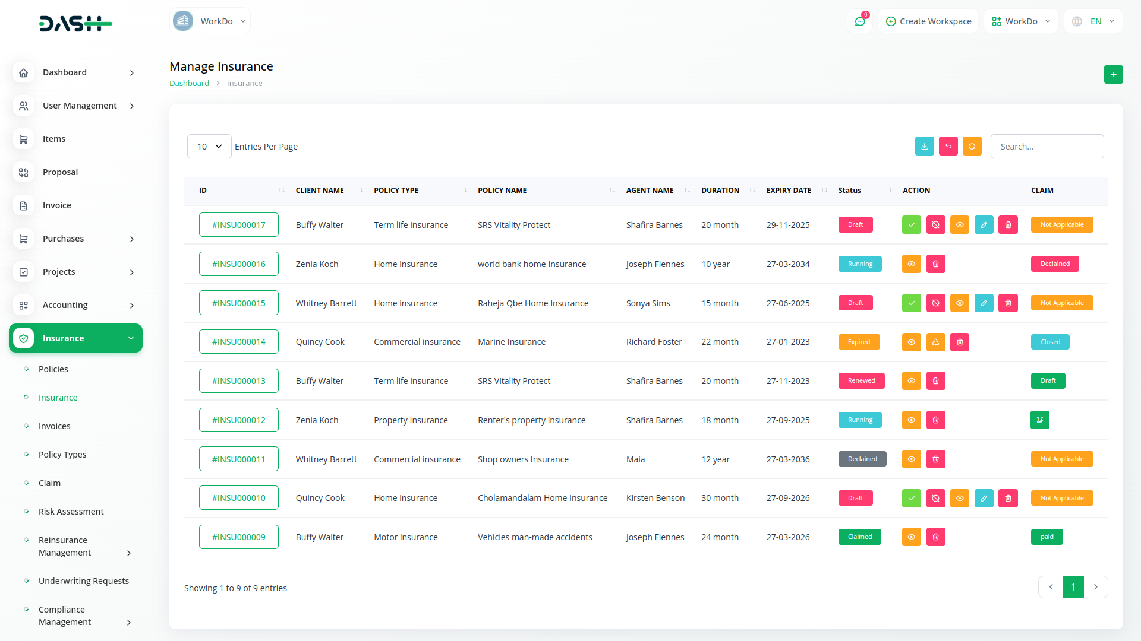
Task: Delete insurance #INSU000016 with trash icon
Action: click(935, 264)
